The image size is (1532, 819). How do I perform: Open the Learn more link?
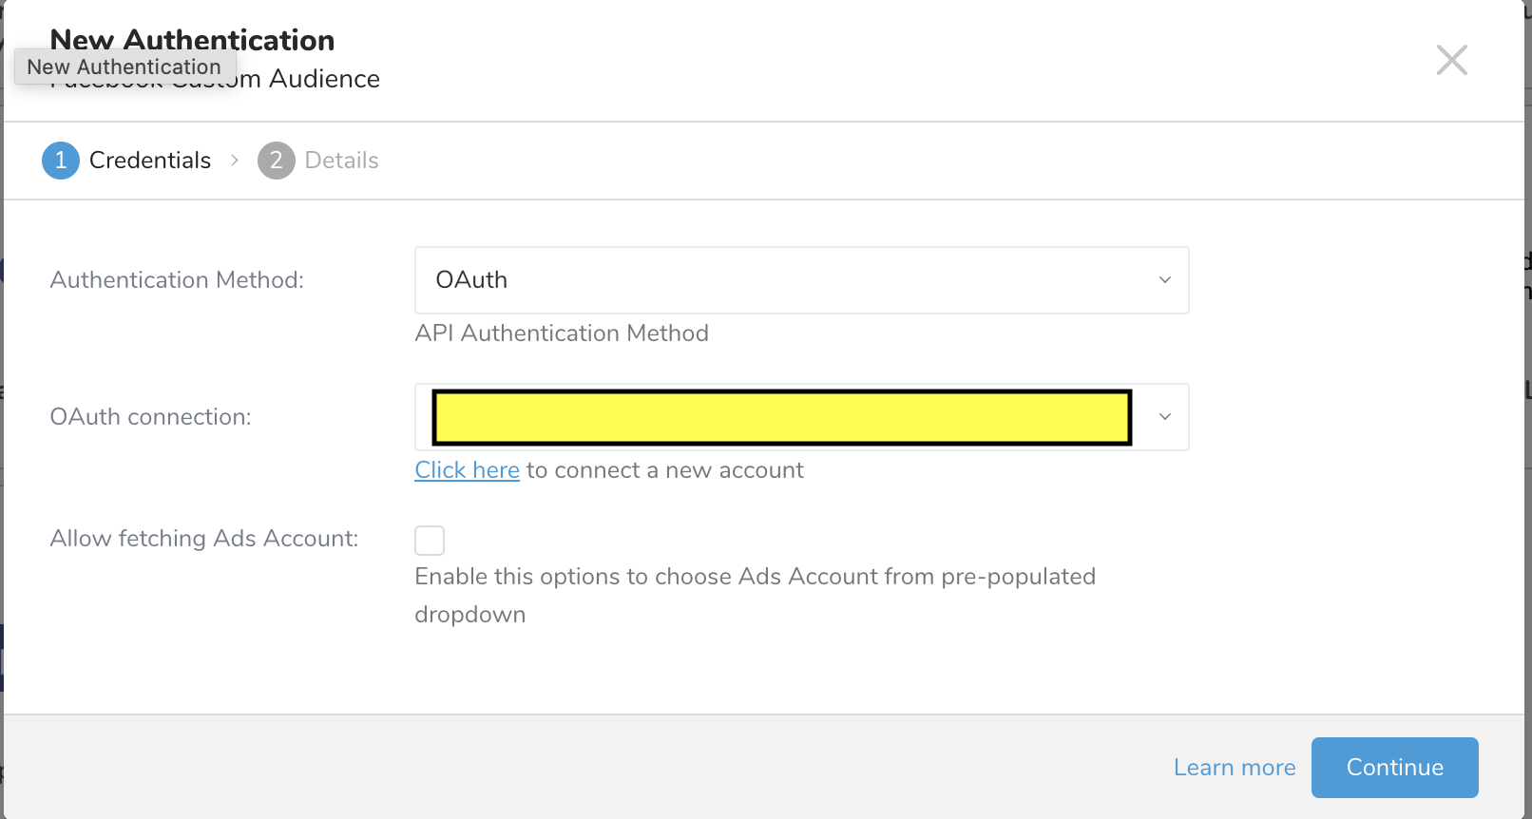[1234, 768]
